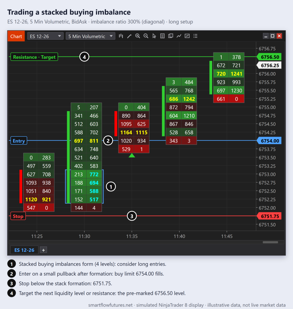
Task: Select the cursor pointer tool
Action: [x=154, y=36]
